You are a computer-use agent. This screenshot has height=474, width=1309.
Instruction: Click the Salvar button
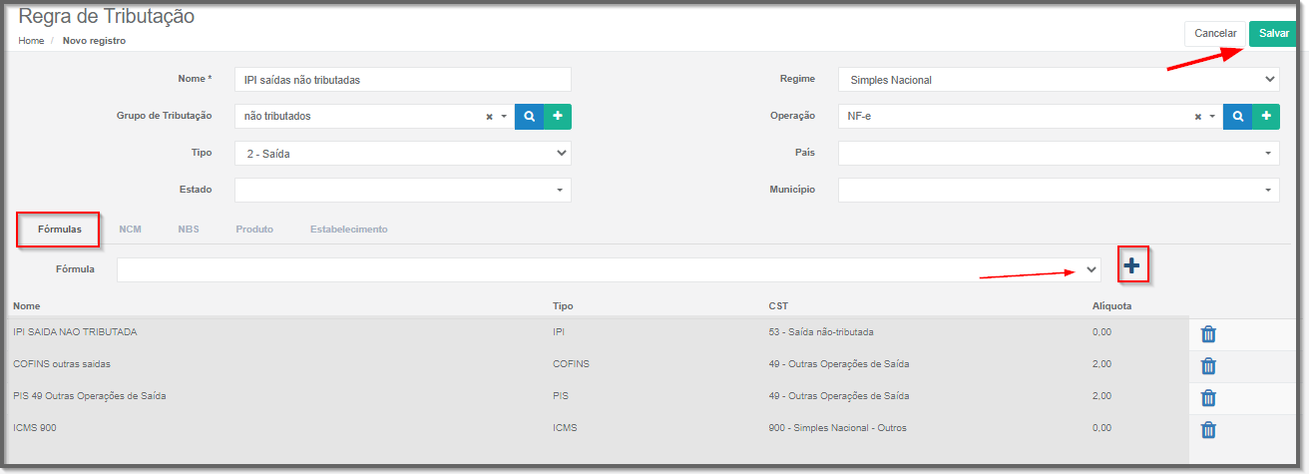pos(1273,34)
